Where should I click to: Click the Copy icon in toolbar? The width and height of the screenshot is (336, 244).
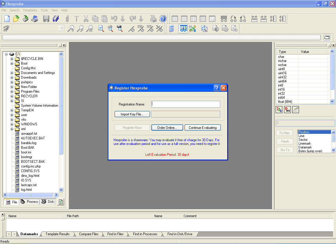pos(95,19)
